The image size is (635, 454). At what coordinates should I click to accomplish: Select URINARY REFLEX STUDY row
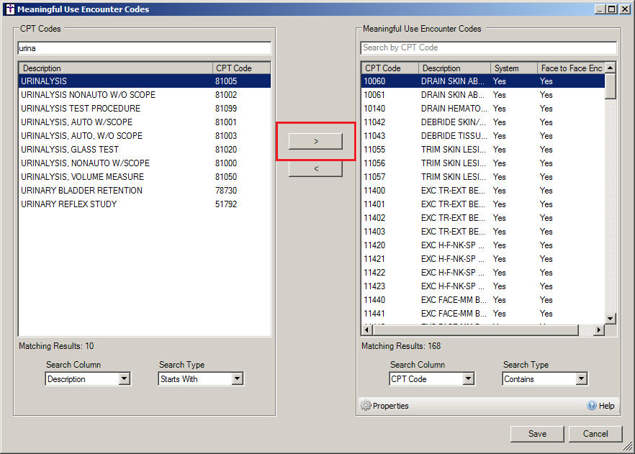[145, 204]
